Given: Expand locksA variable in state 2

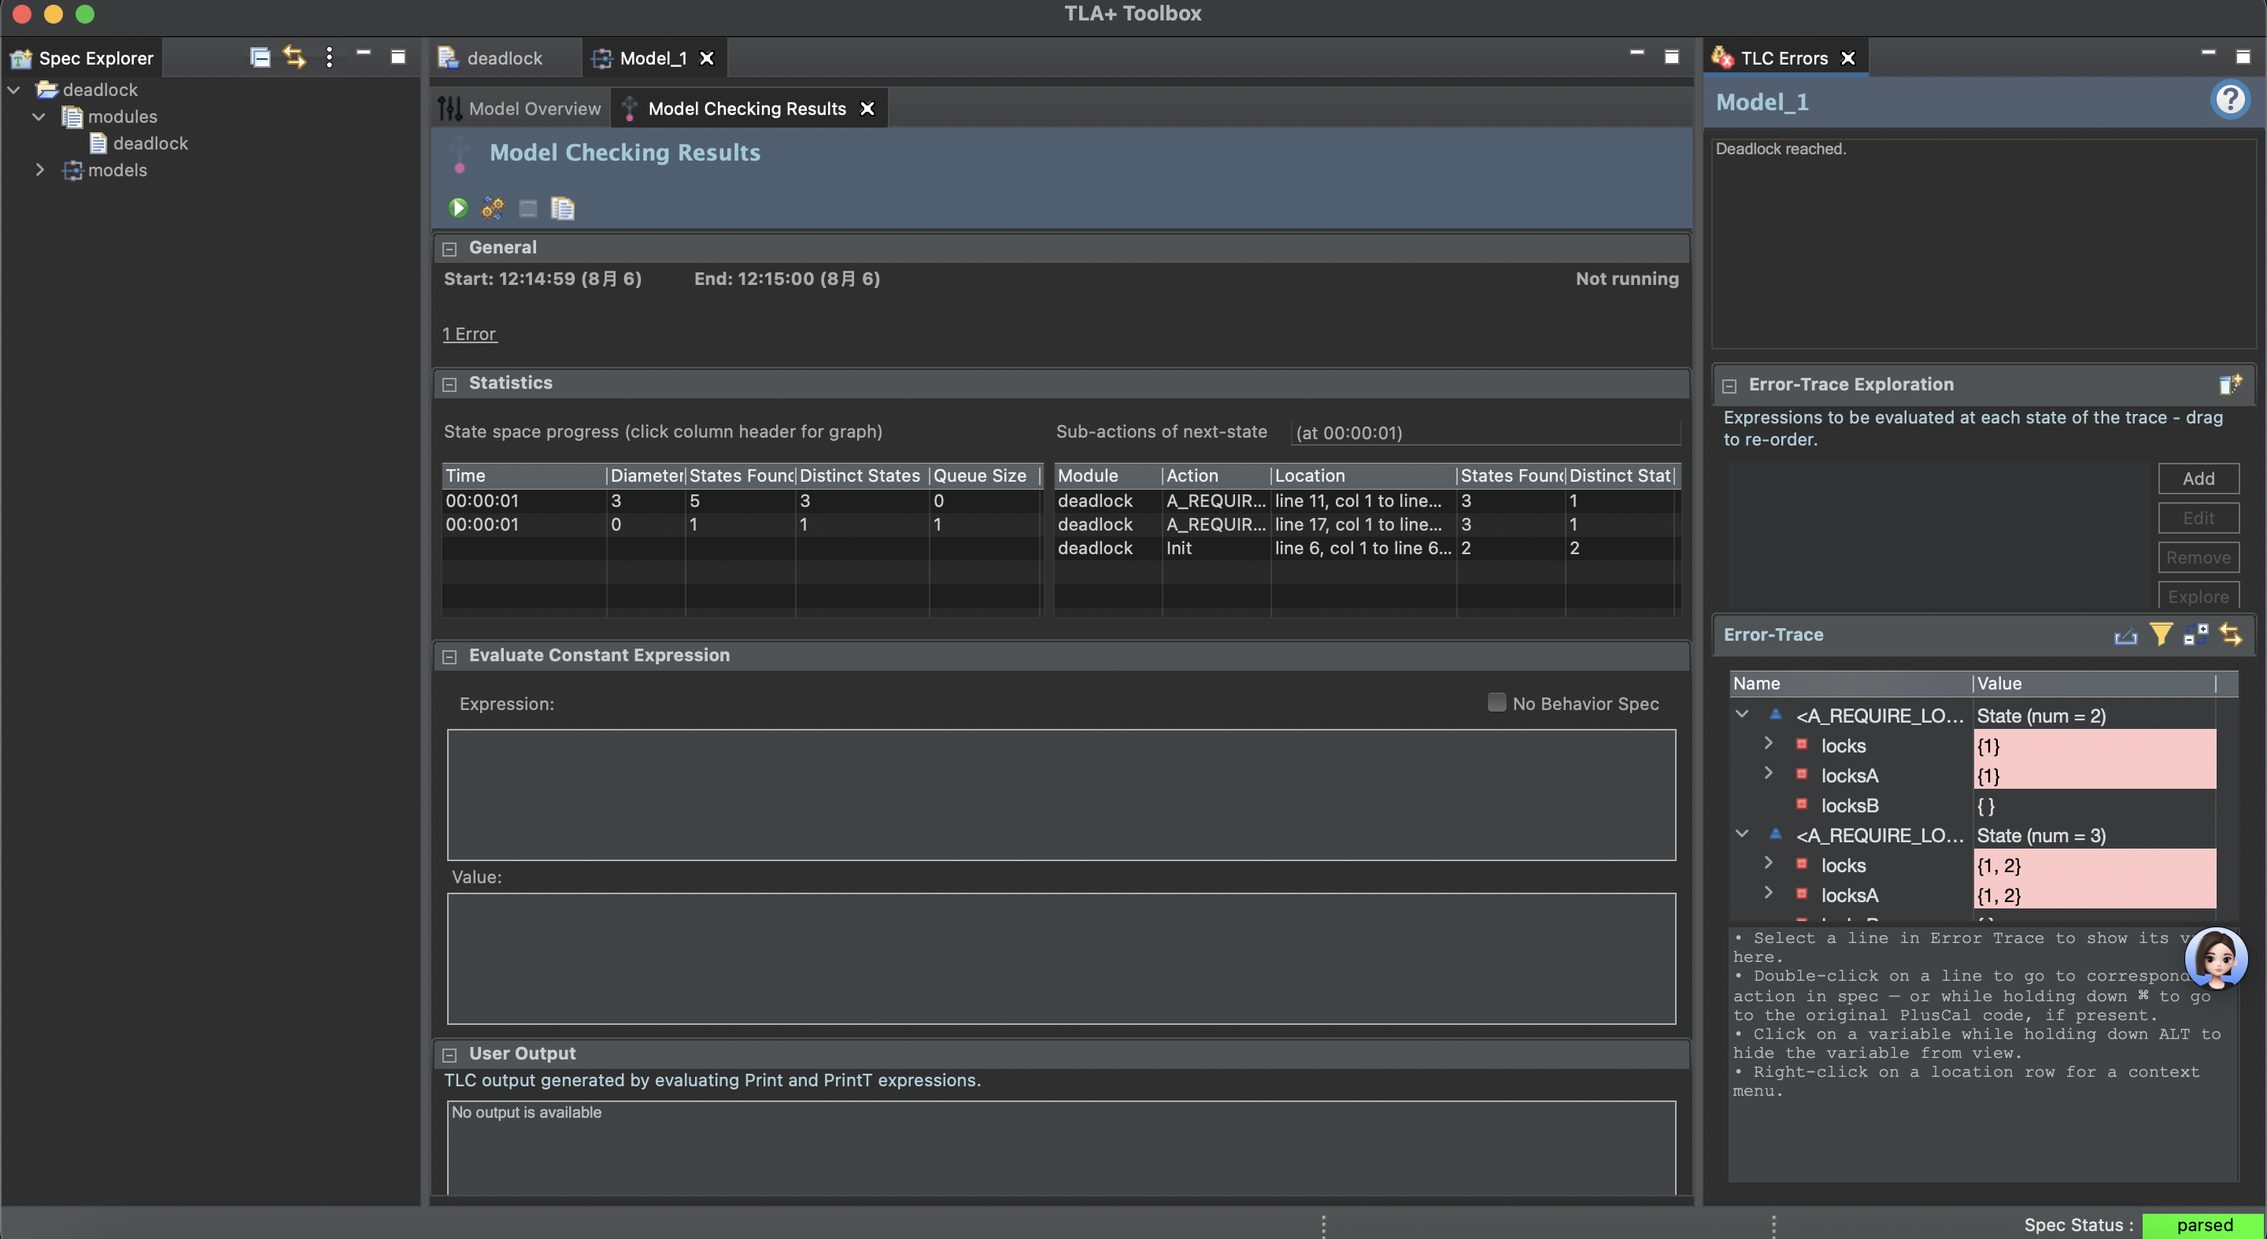Looking at the screenshot, I should point(1768,774).
